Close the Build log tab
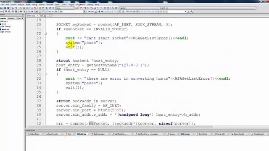Screen dimensions: 269x151 [89, 134]
